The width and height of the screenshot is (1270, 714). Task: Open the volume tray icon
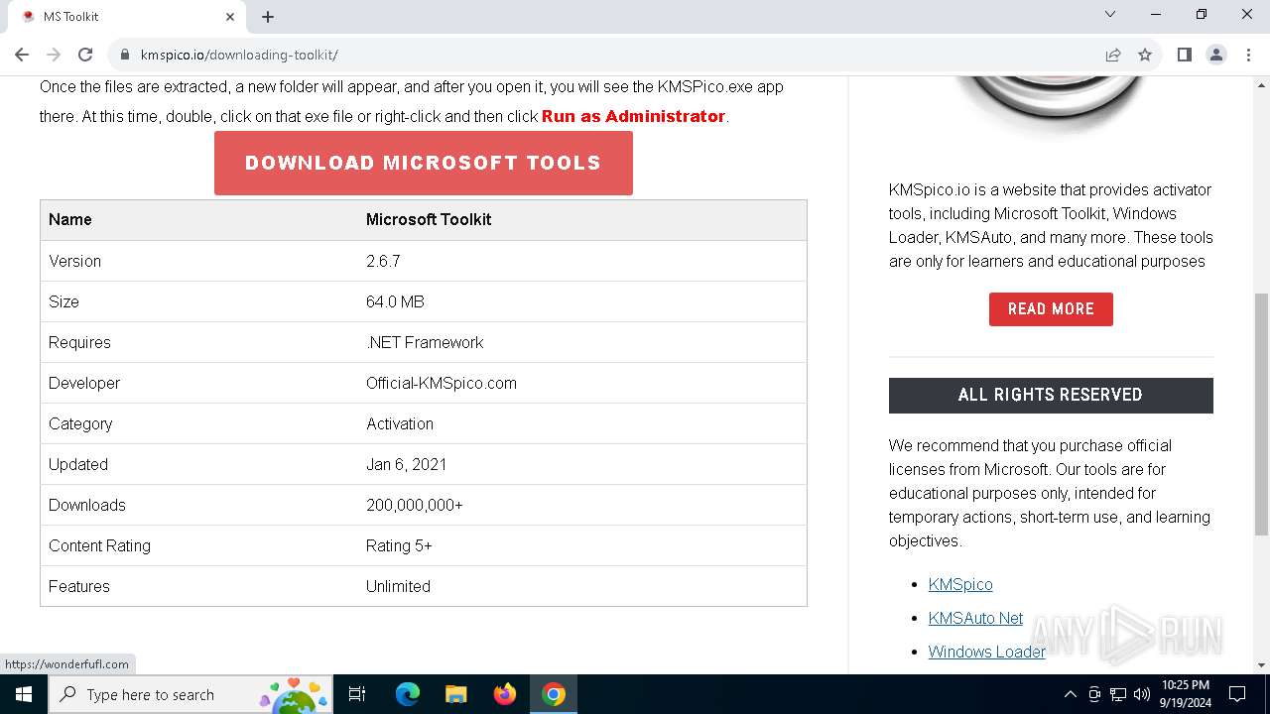tap(1142, 694)
